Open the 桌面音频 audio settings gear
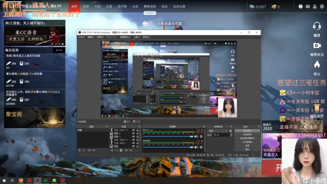This screenshot has height=184, width=327. (x=201, y=147)
